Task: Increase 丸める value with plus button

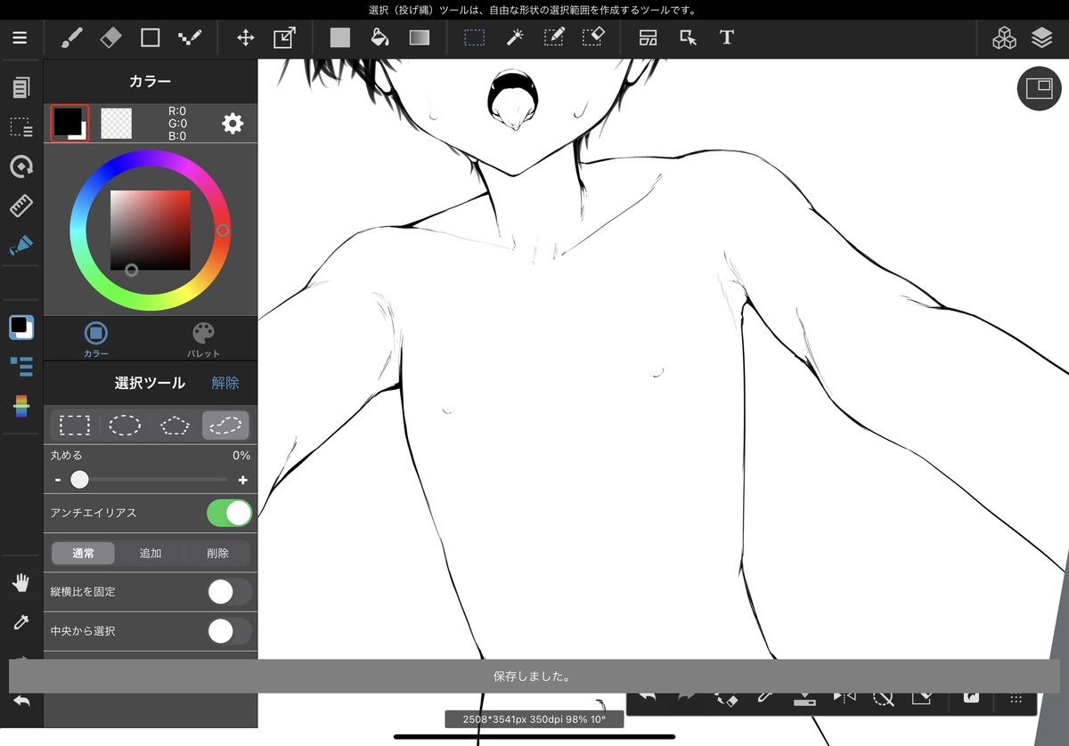Action: click(242, 480)
